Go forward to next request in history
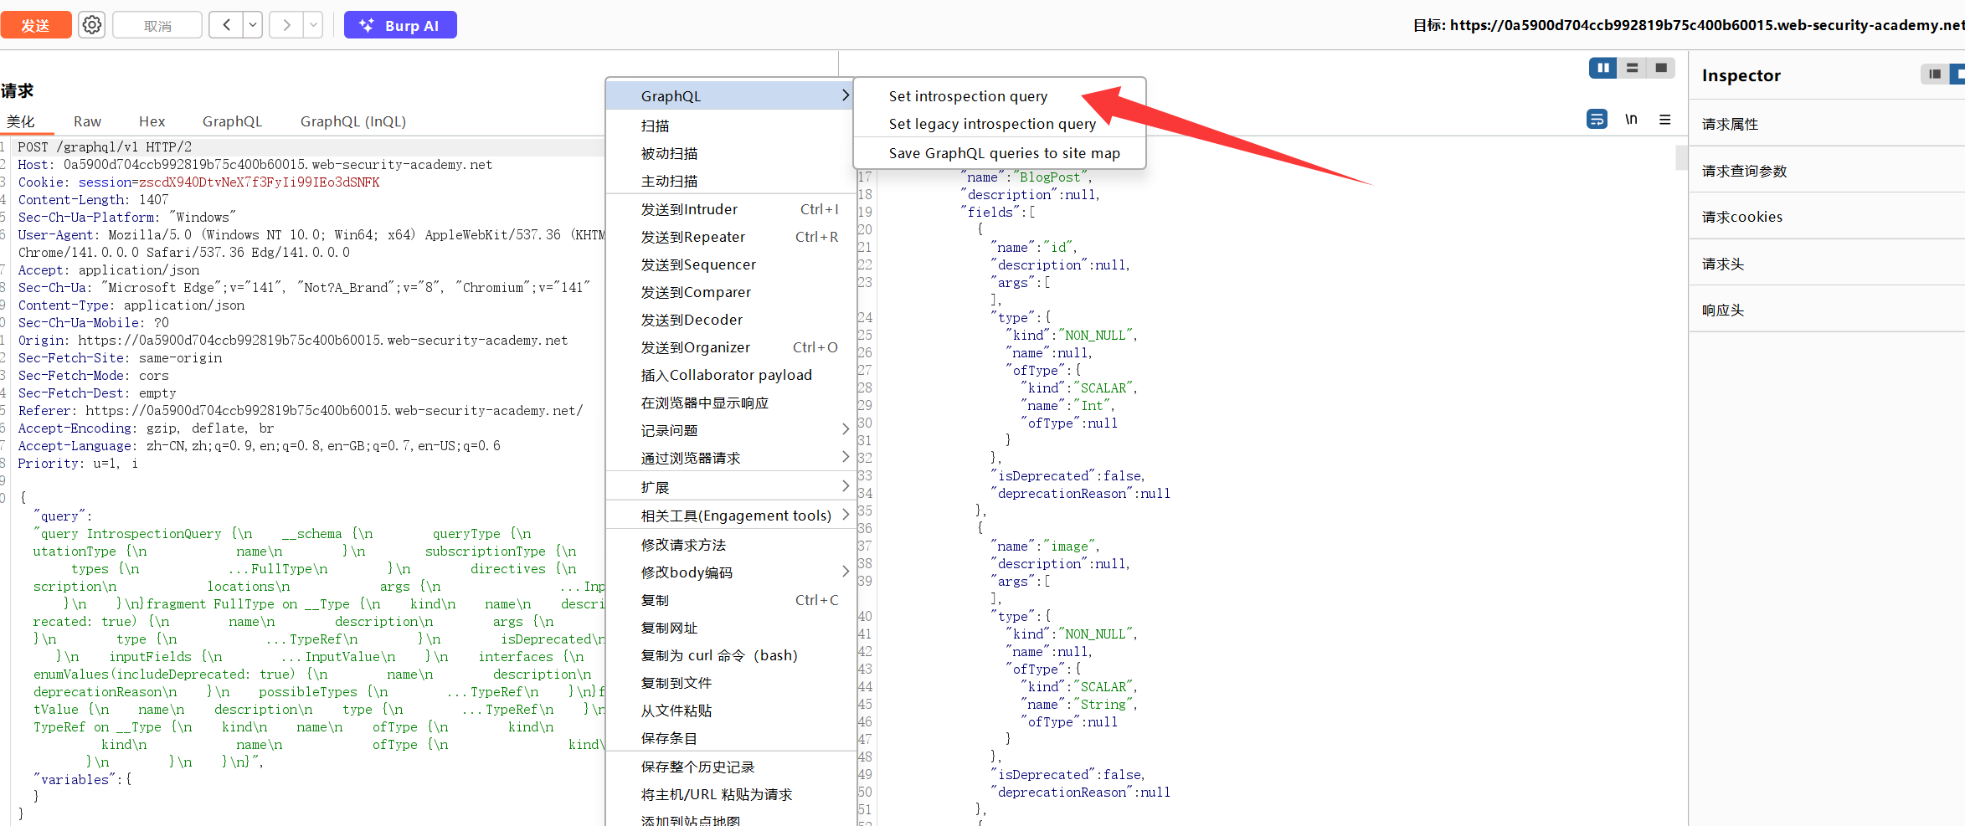The width and height of the screenshot is (1965, 826). click(287, 25)
